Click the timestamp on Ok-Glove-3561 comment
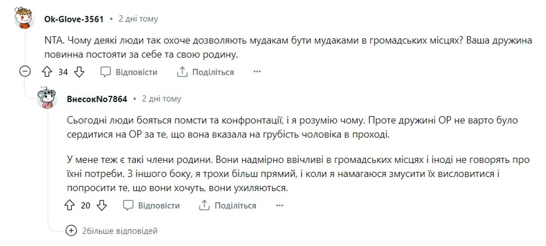This screenshot has width=546, height=246. pyautogui.click(x=138, y=19)
